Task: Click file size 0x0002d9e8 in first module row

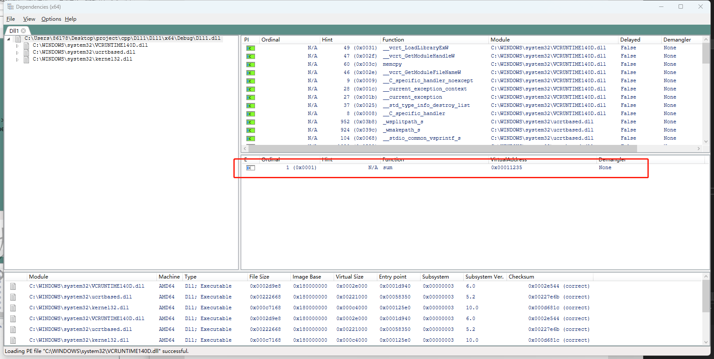Action: coord(265,286)
